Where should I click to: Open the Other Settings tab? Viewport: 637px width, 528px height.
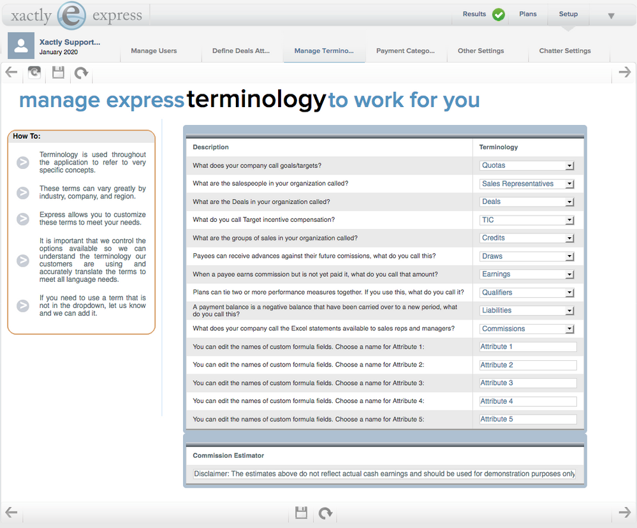point(481,51)
